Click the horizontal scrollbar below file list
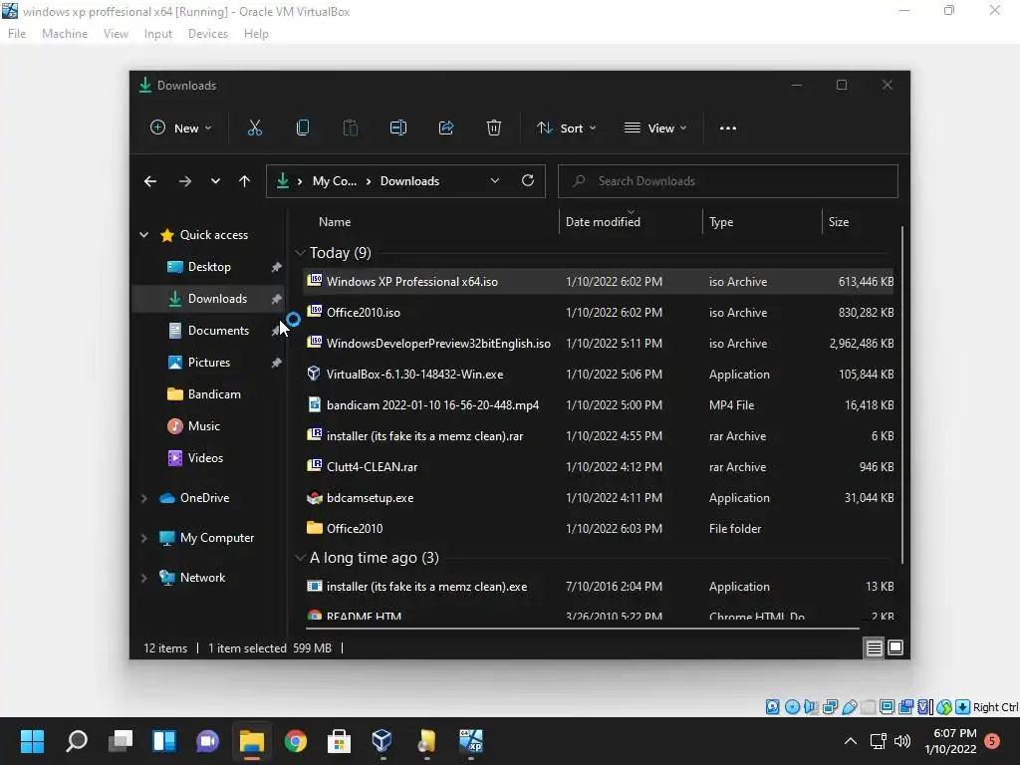Image resolution: width=1020 pixels, height=765 pixels. pos(582,629)
